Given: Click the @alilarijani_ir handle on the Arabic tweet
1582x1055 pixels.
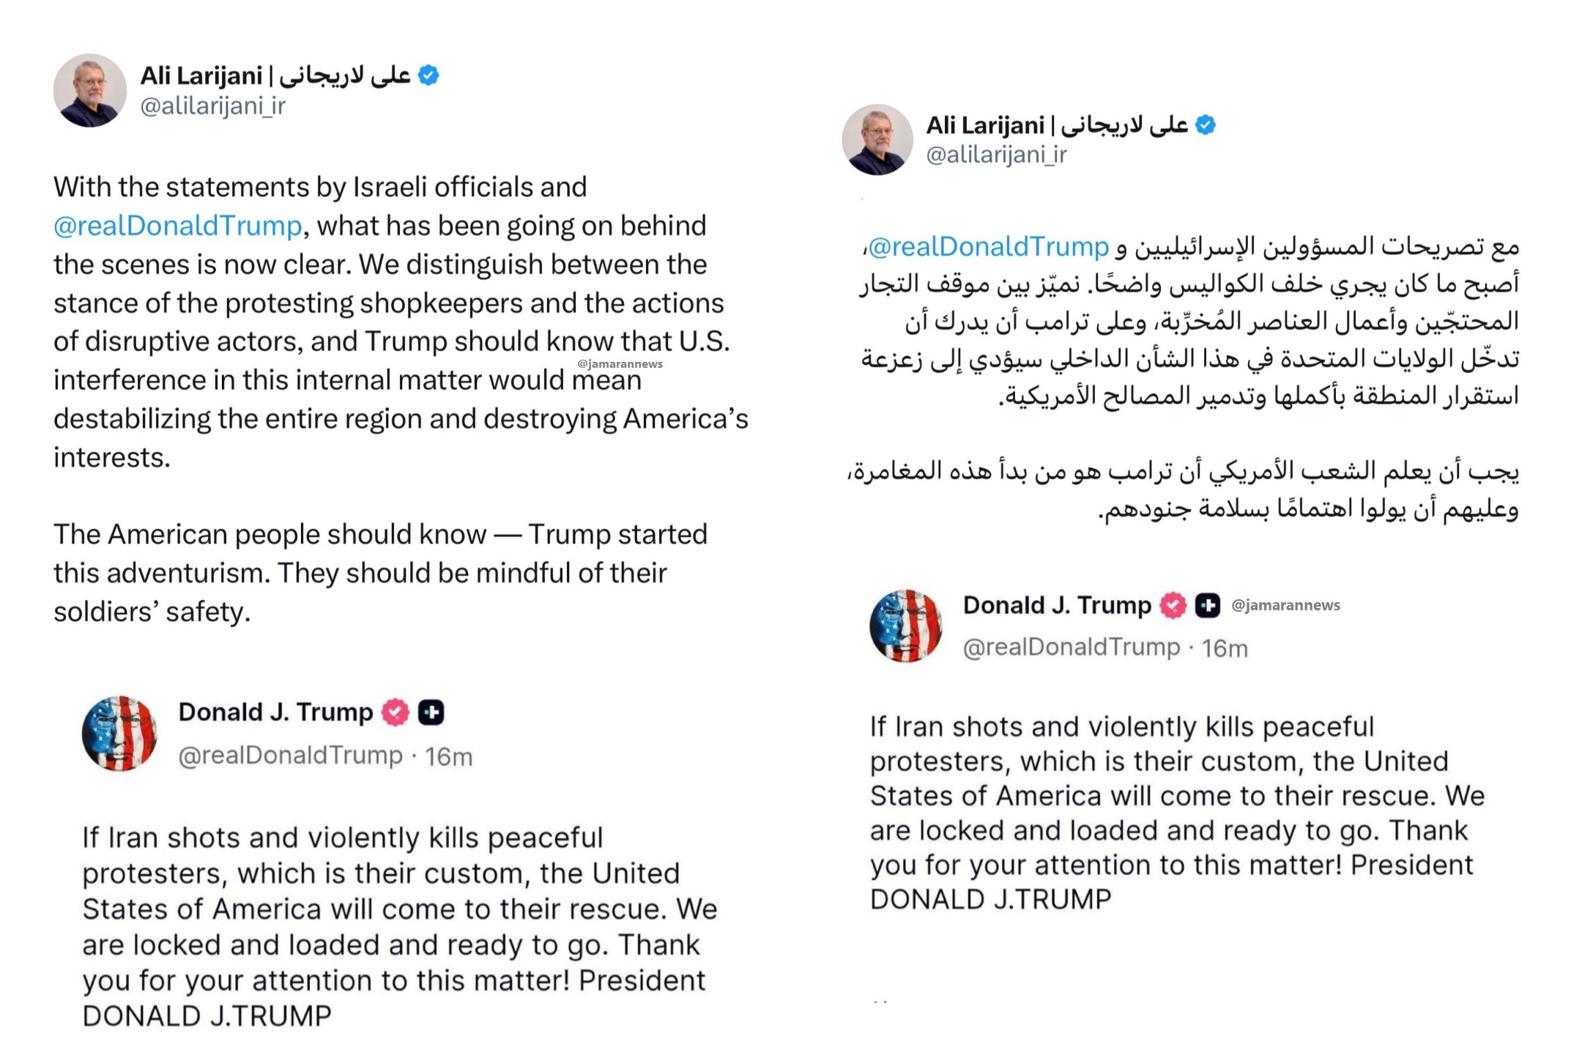Looking at the screenshot, I should tap(995, 156).
